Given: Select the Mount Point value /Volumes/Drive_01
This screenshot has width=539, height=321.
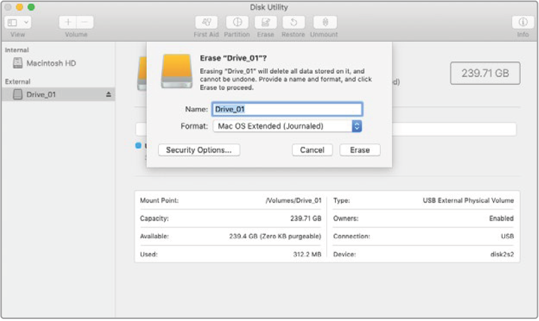Looking at the screenshot, I should (x=293, y=201).
